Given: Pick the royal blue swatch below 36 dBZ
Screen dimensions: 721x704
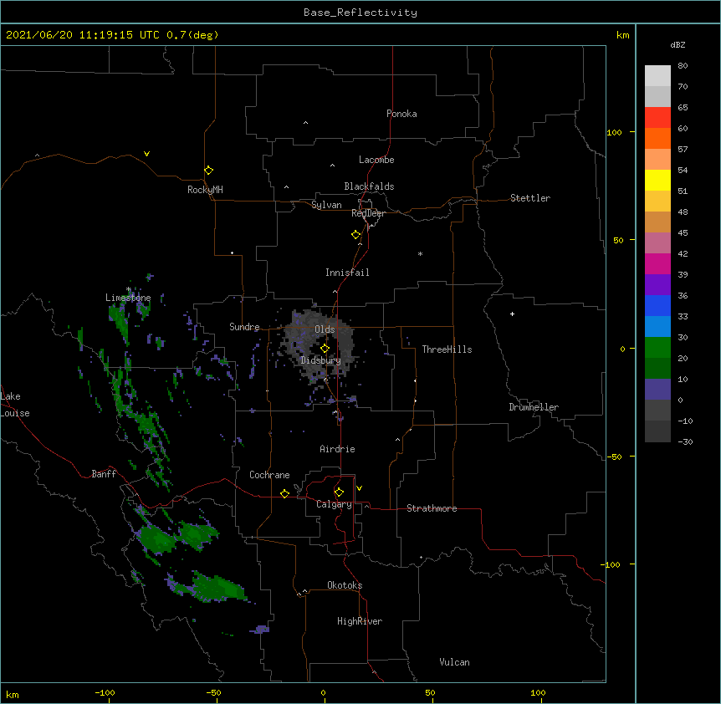Looking at the screenshot, I should pos(657,305).
